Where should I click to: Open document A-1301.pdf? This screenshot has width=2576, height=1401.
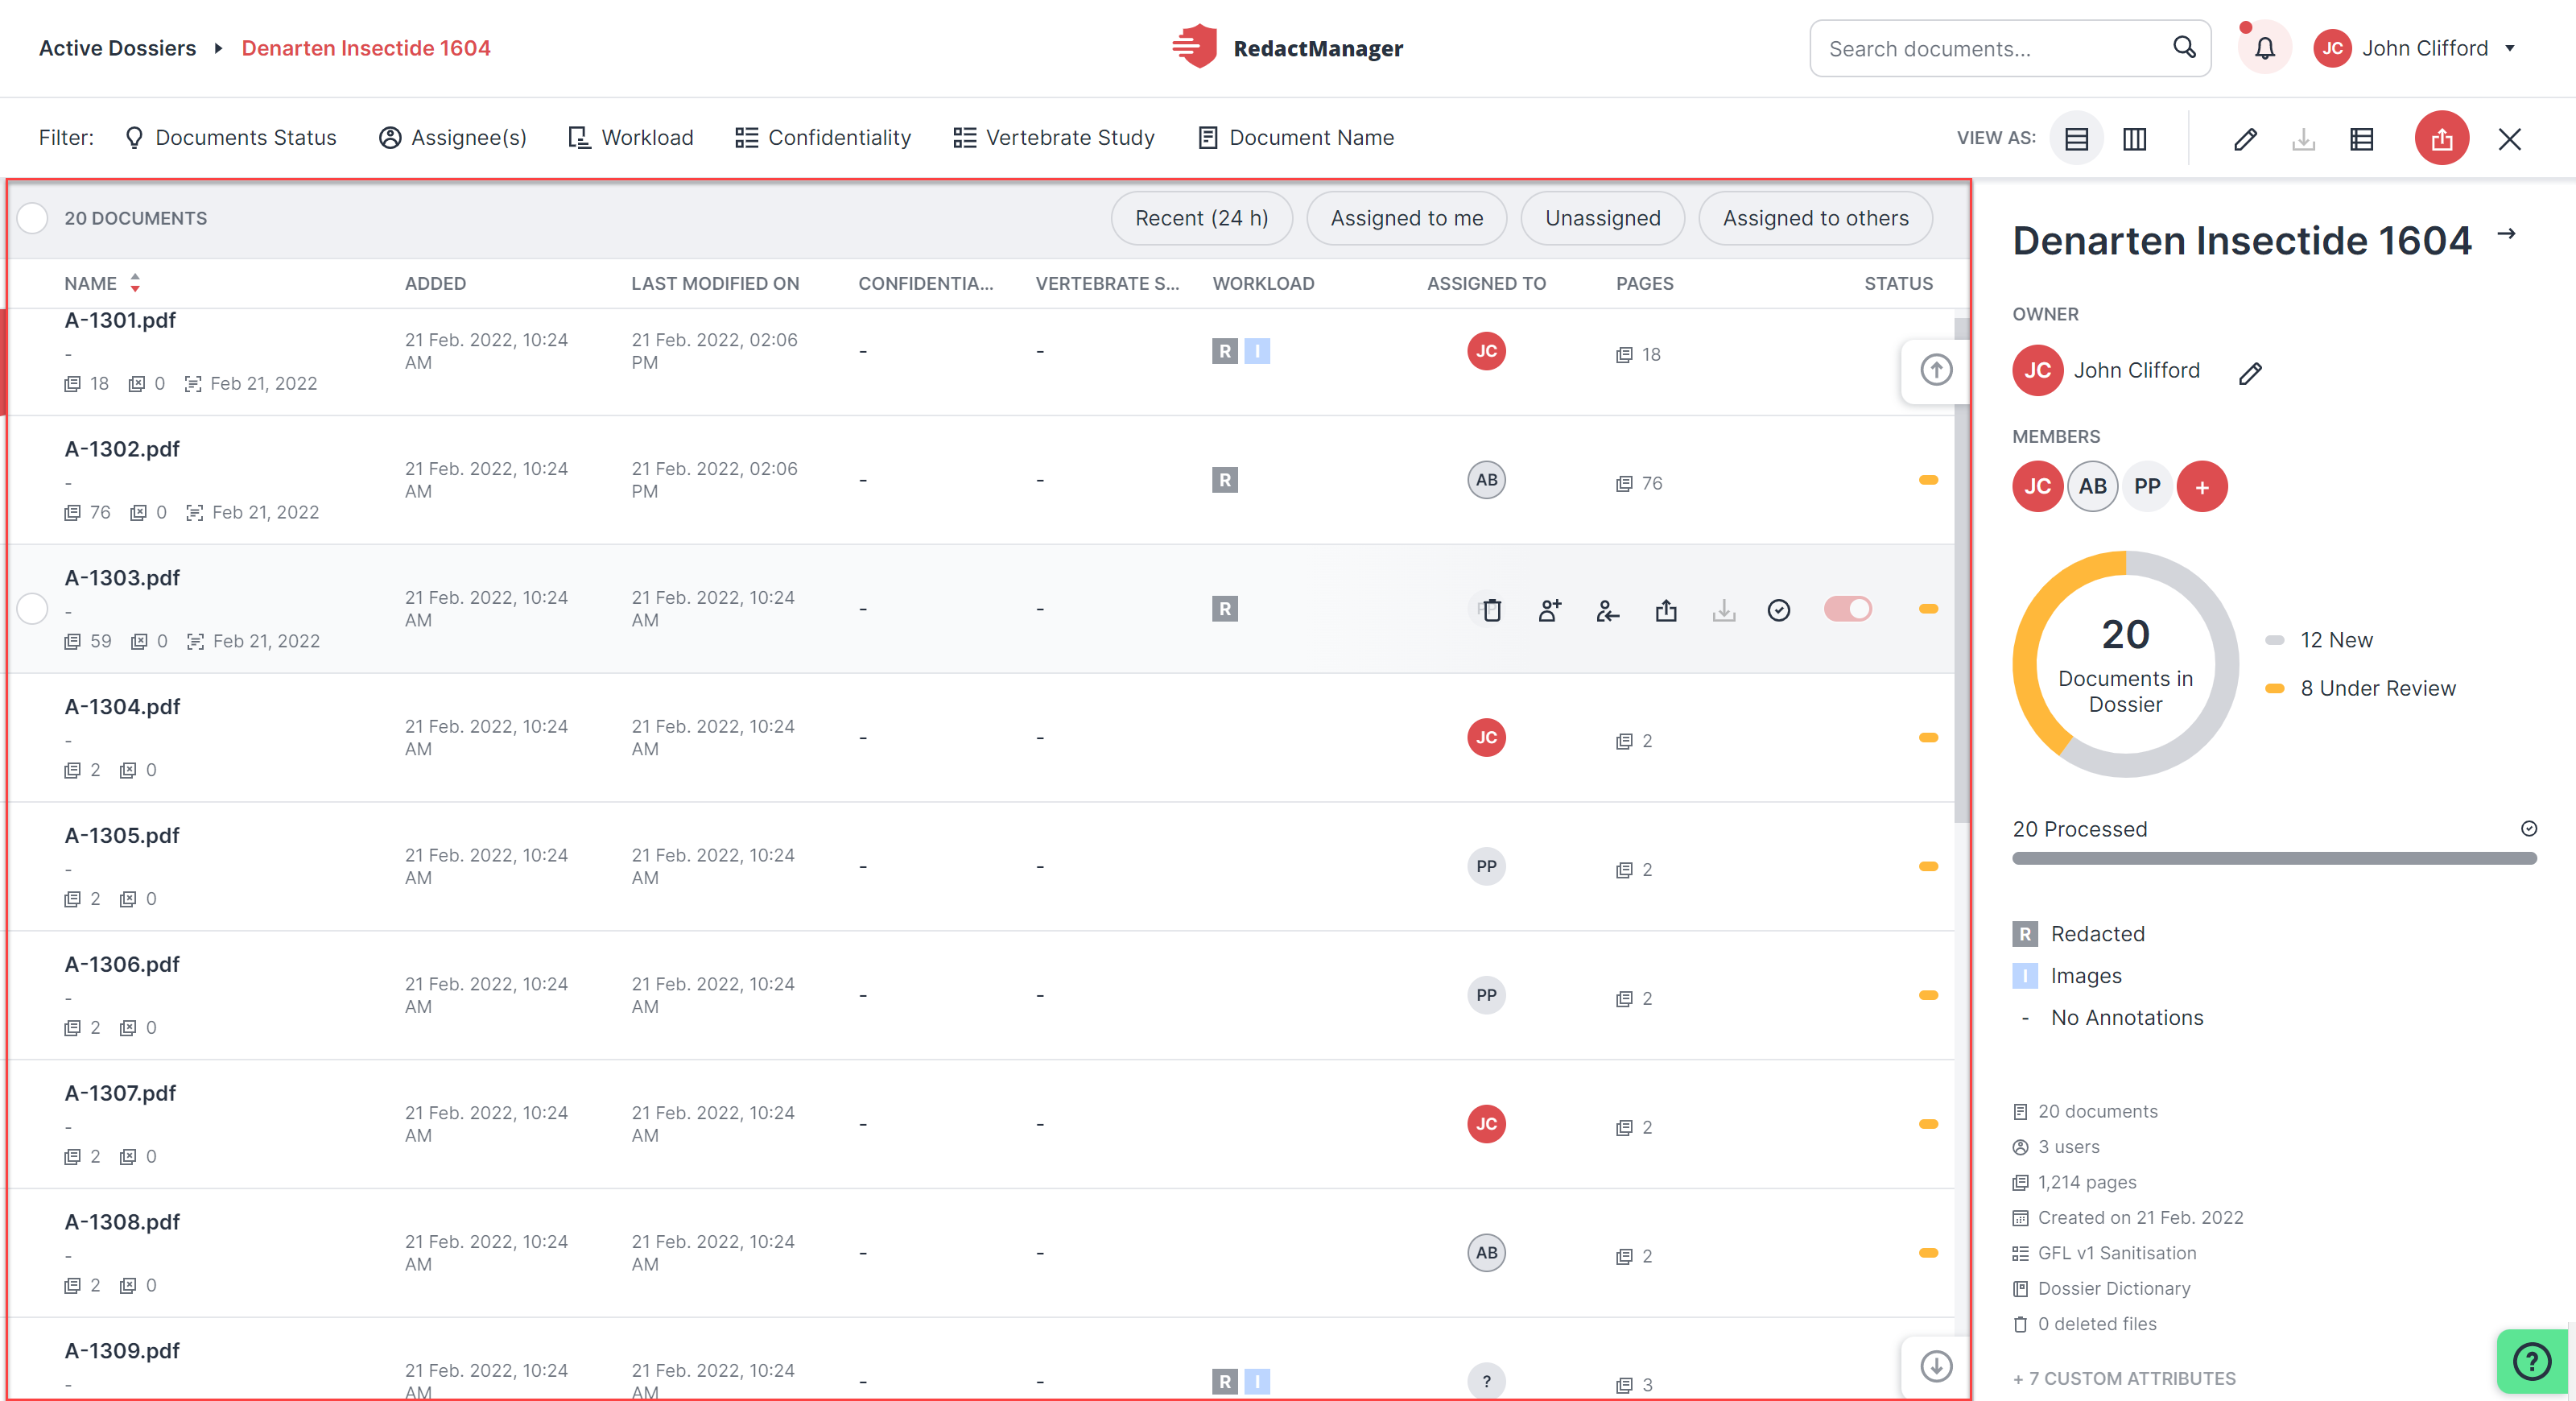(x=120, y=320)
